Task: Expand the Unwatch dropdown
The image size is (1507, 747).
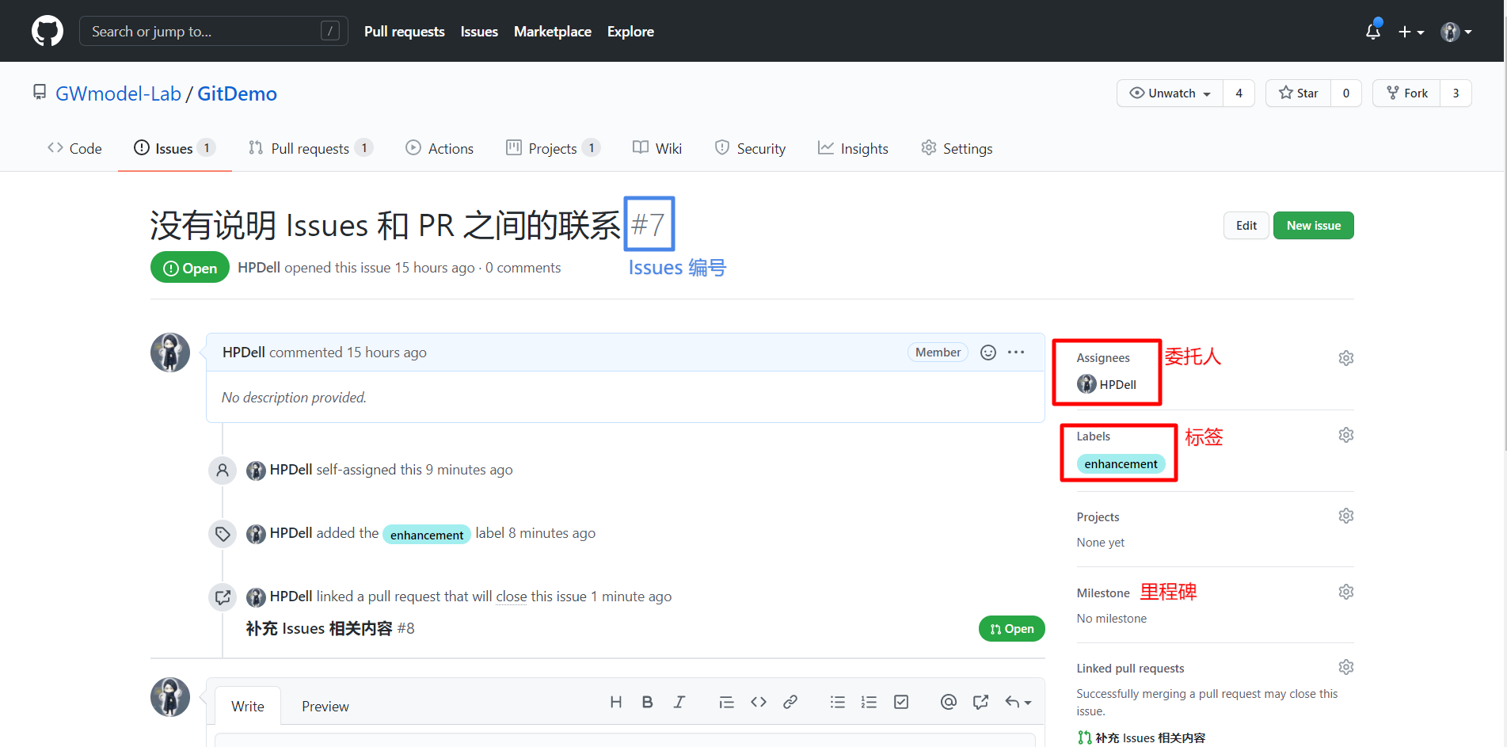Action: tap(1170, 93)
